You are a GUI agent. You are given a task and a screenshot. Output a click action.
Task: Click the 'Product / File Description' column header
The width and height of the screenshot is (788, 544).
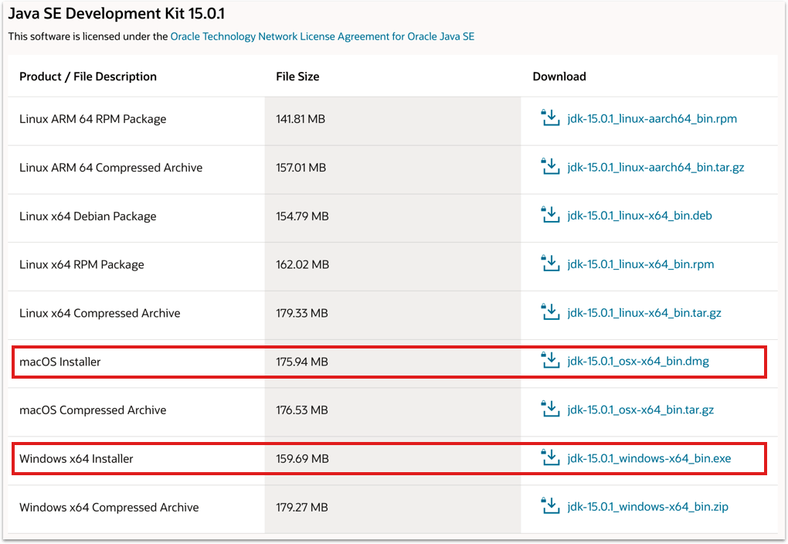[x=88, y=76]
